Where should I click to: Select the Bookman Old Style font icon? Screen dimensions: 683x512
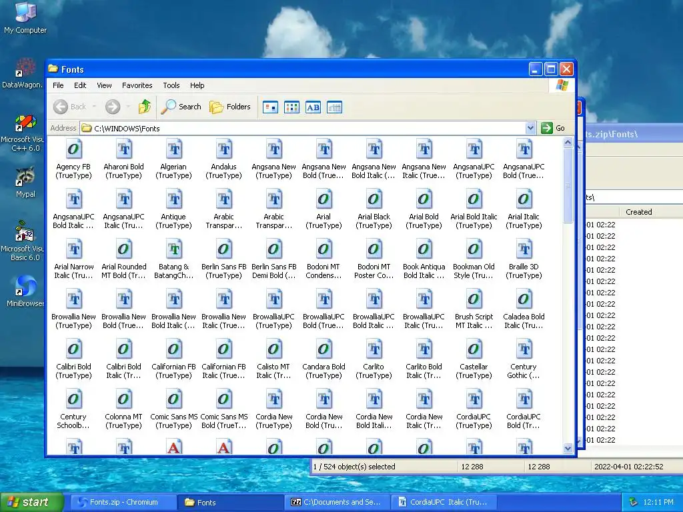474,249
